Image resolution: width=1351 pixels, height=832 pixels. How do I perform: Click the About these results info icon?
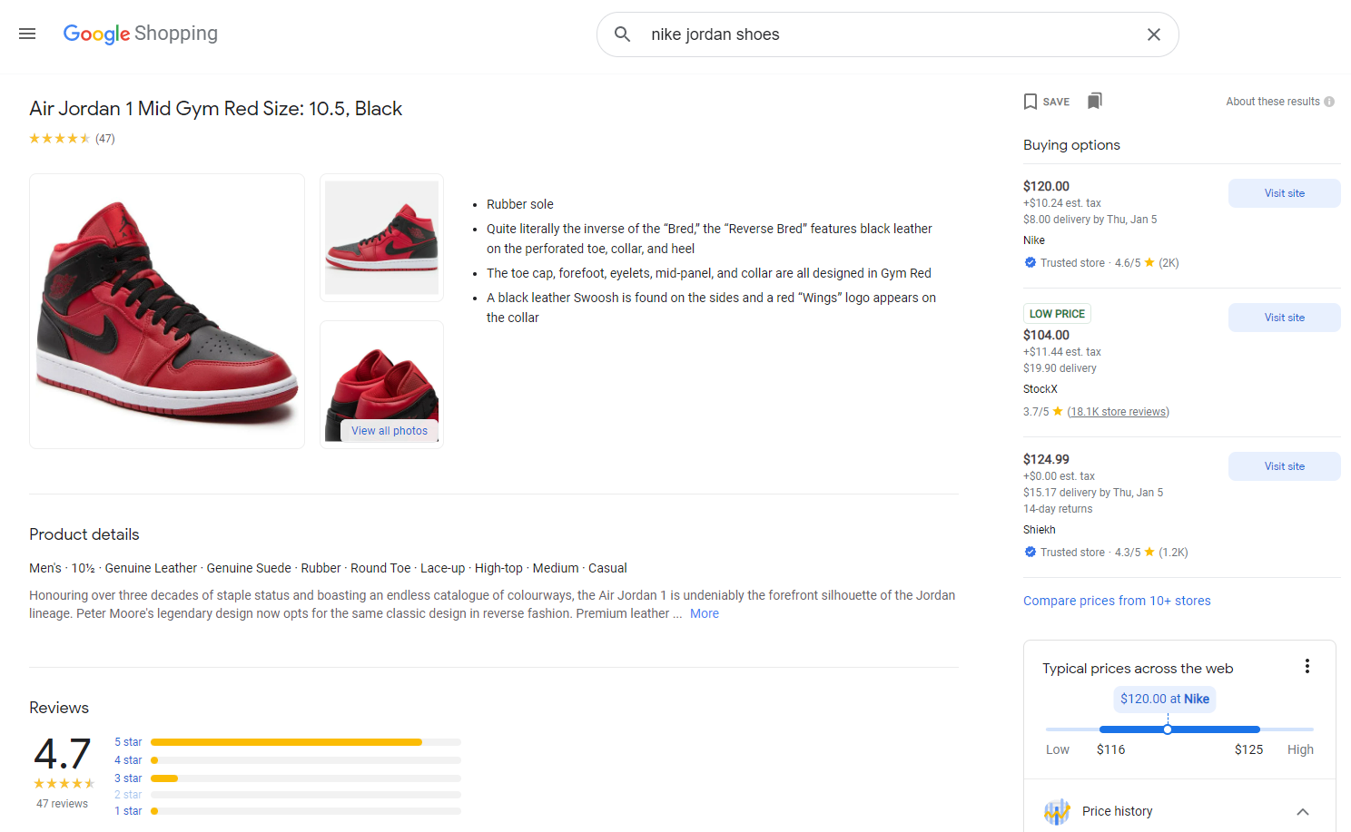tap(1329, 102)
